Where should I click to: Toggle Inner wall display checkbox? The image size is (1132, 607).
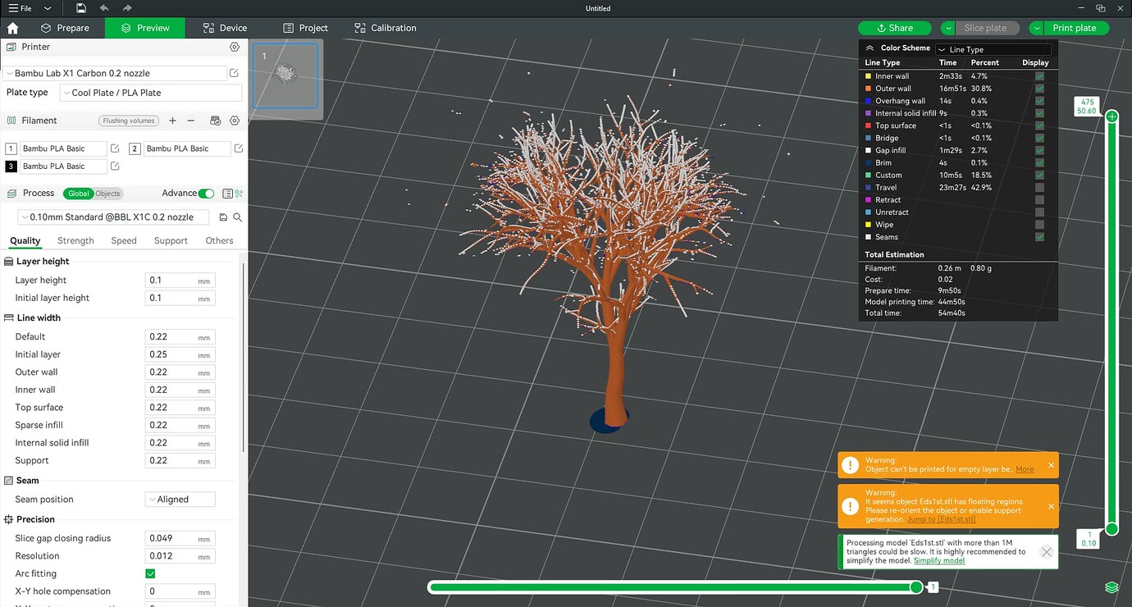[x=1040, y=76]
